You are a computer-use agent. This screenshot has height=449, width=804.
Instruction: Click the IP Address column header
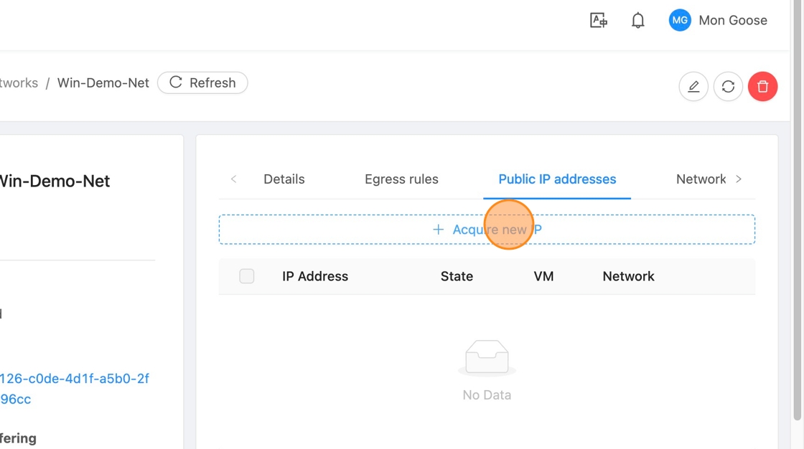click(x=315, y=276)
